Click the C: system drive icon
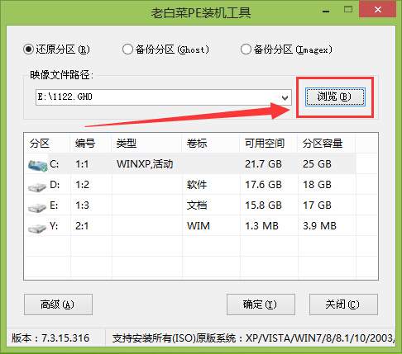This screenshot has height=354, width=402. point(37,166)
